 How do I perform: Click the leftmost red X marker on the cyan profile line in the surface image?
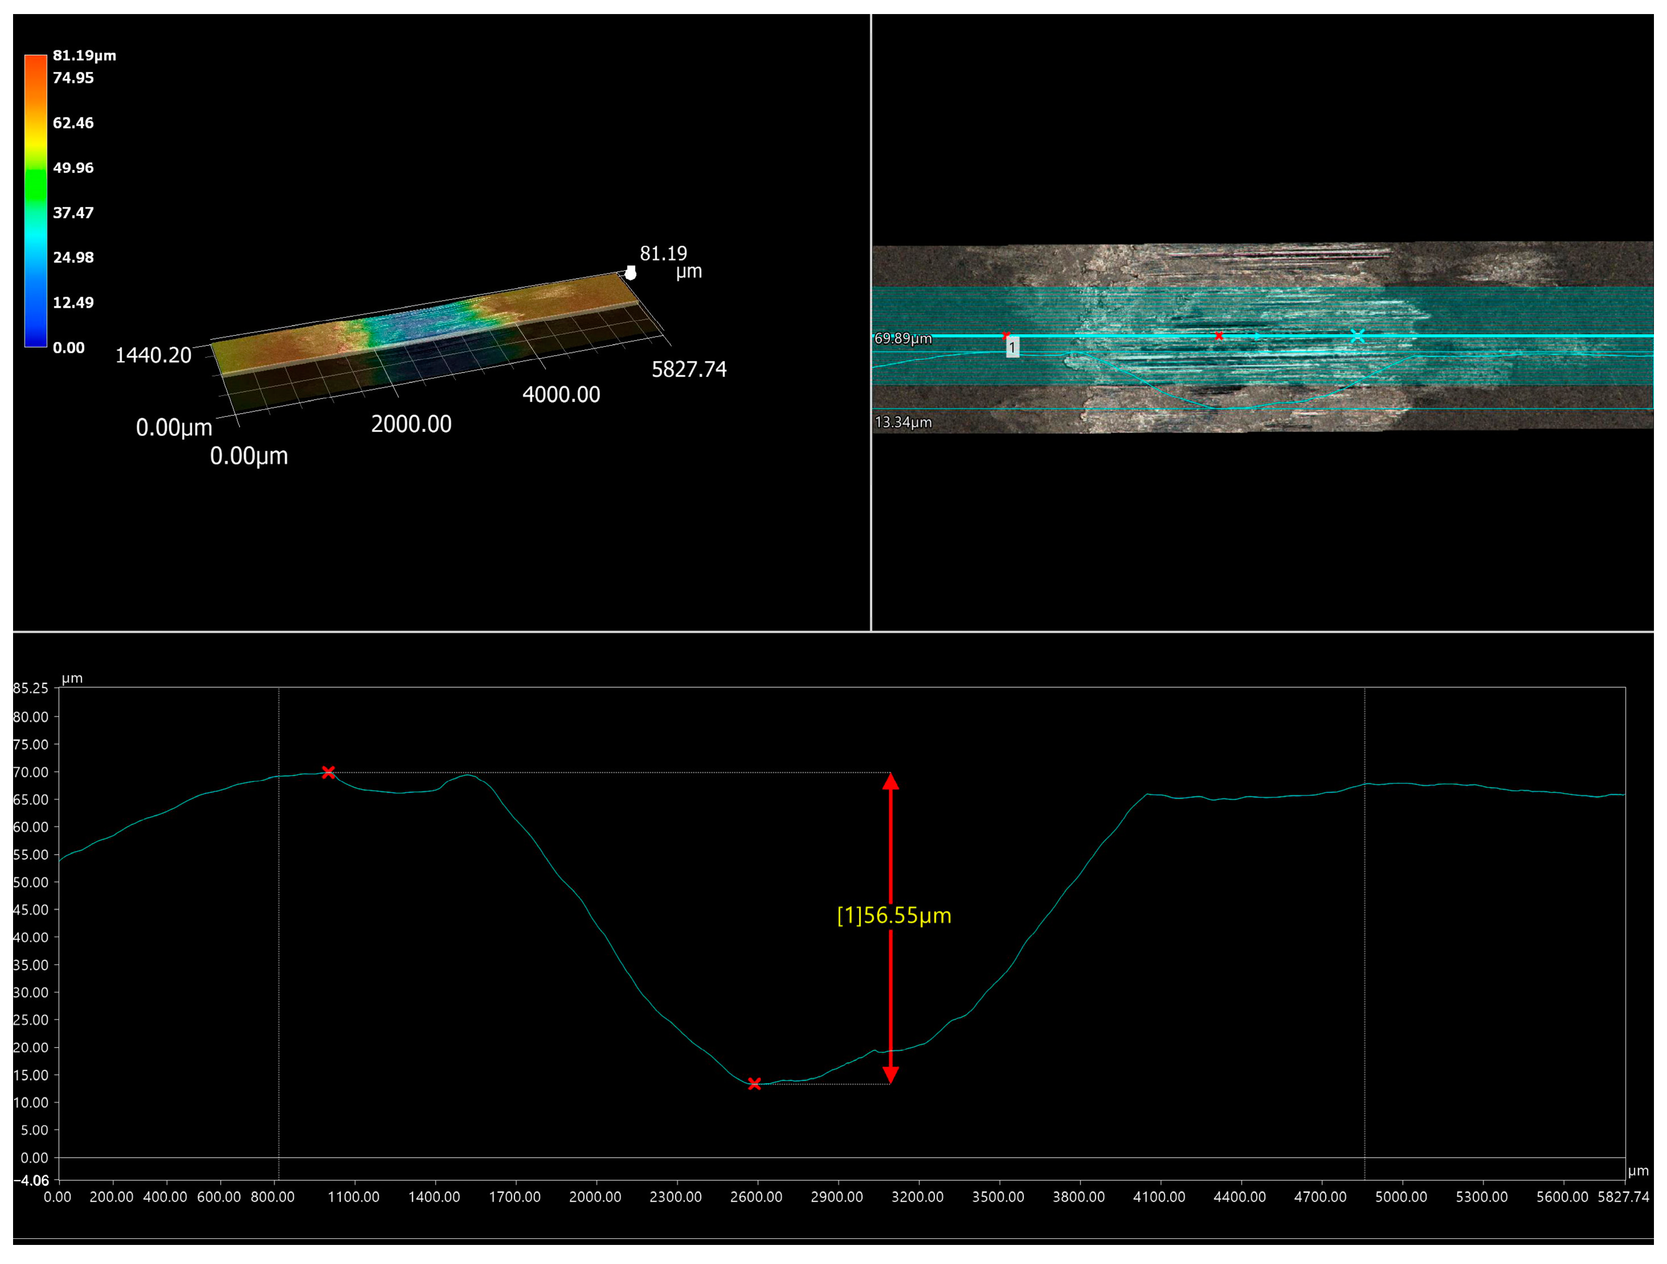pos(1005,335)
